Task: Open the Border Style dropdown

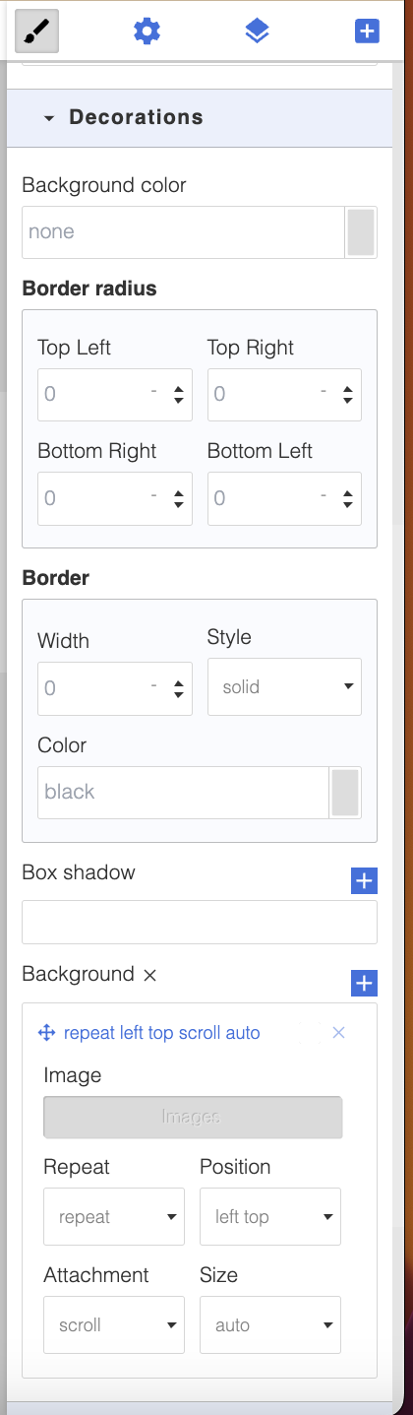Action: 284,686
